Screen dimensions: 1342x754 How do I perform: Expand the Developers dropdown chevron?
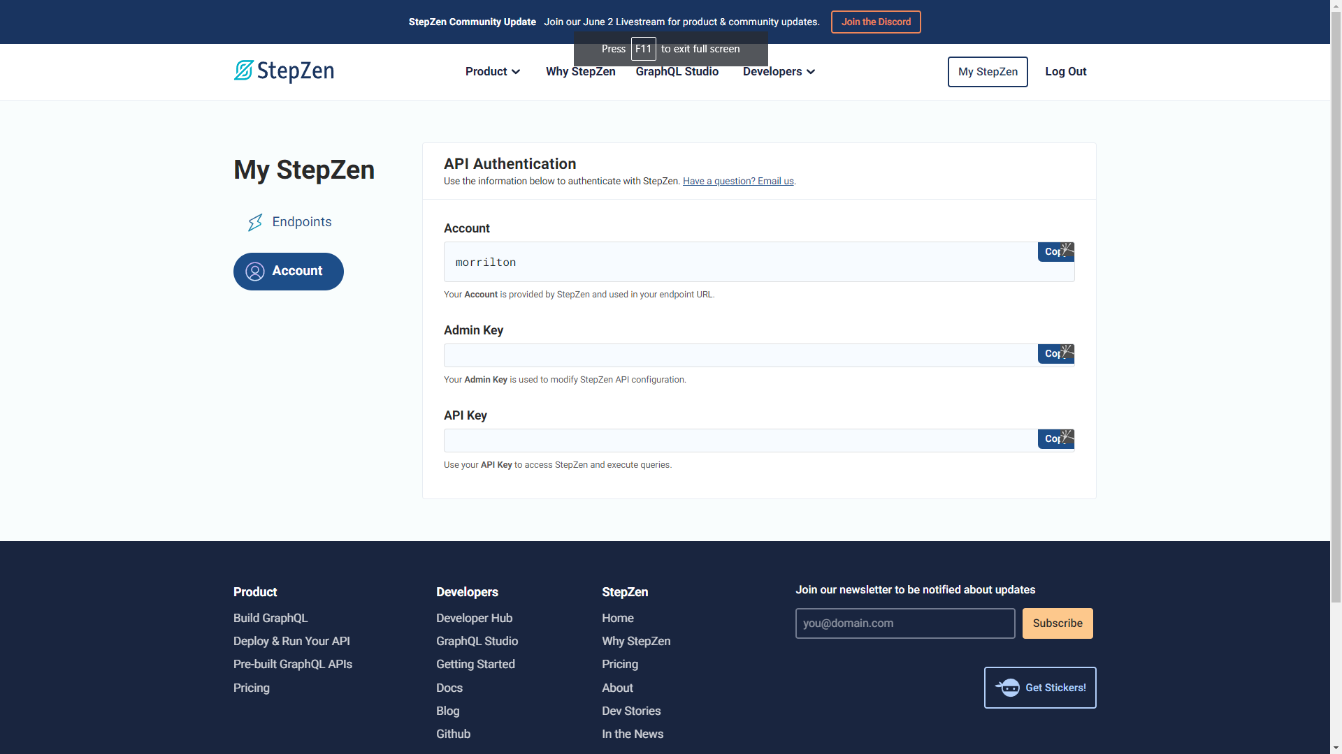[811, 72]
